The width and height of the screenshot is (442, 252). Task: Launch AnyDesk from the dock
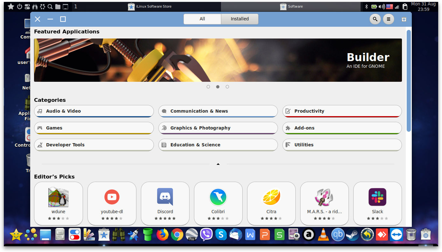click(x=382, y=235)
